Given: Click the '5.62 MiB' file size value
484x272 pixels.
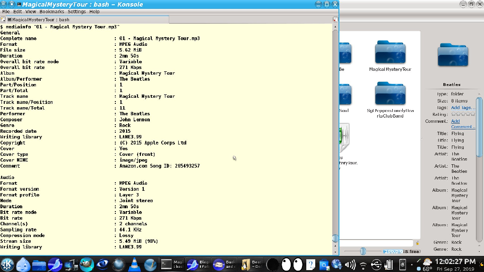Looking at the screenshot, I should click(130, 50).
